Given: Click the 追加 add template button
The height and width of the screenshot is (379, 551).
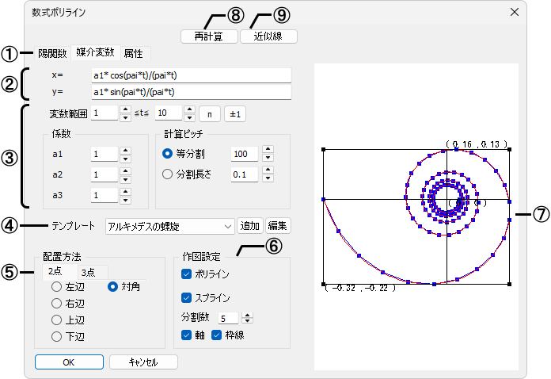Looking at the screenshot, I should tap(250, 226).
